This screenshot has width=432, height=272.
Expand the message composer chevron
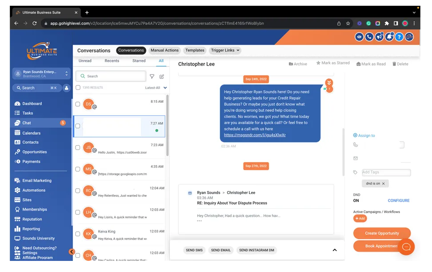[x=335, y=250]
